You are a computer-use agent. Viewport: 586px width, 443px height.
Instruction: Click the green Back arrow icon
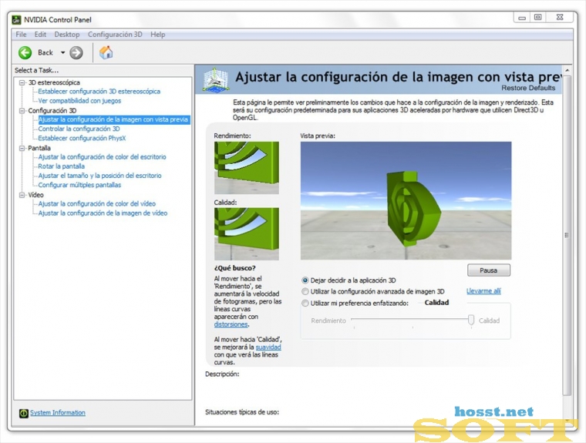click(25, 52)
